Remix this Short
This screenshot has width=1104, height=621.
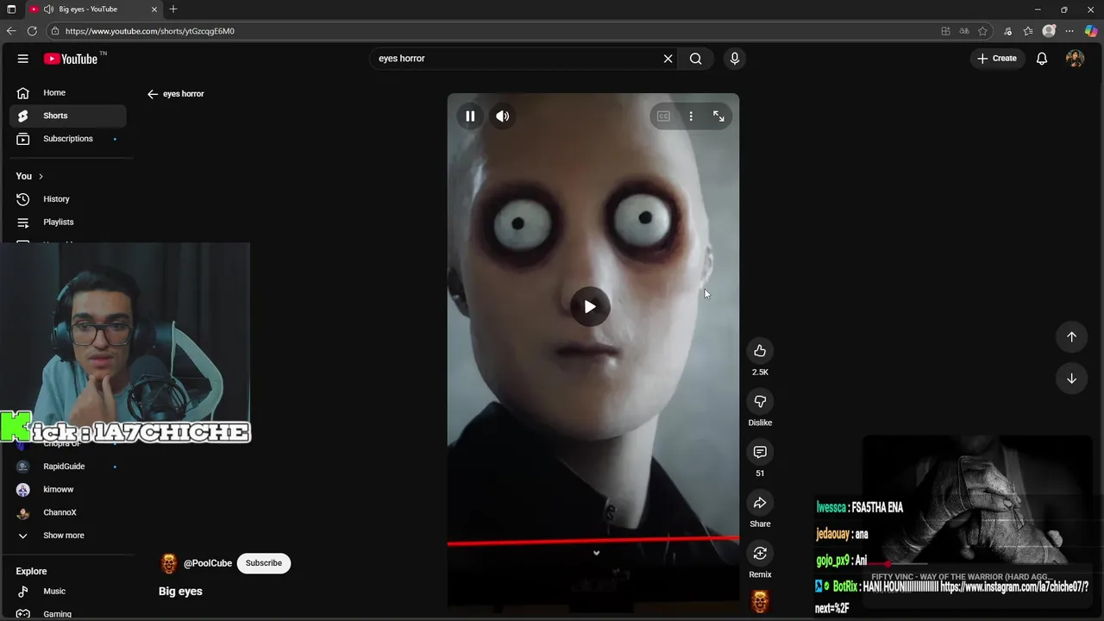coord(760,553)
